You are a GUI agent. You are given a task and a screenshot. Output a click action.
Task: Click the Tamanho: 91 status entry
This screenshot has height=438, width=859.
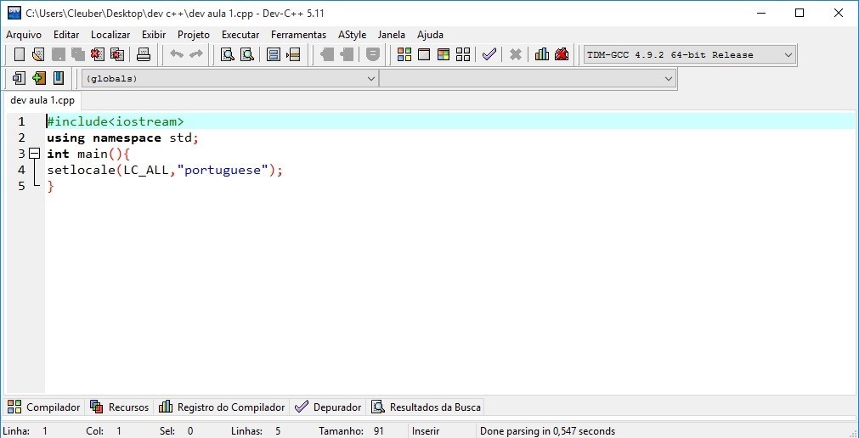click(x=351, y=431)
